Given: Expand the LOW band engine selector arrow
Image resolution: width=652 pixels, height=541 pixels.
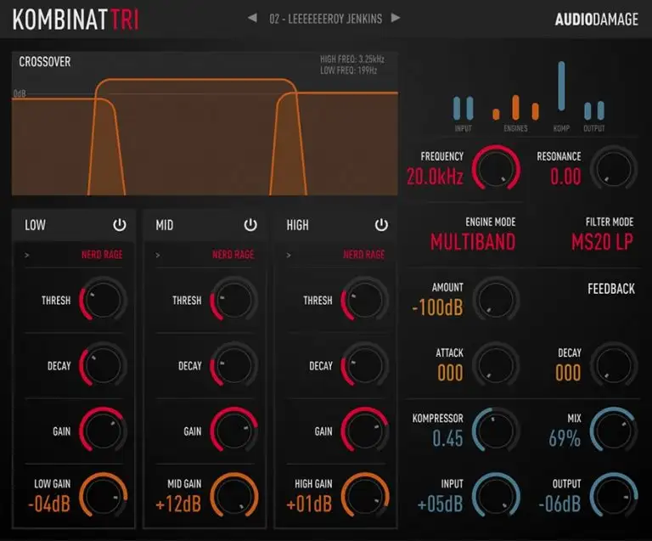Looking at the screenshot, I should tap(27, 255).
